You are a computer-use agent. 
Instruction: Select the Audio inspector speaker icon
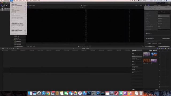[147, 5]
